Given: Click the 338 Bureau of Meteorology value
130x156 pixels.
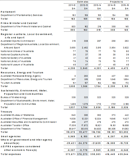Looking at the screenshot, I should pyautogui.click(x=74, y=97).
